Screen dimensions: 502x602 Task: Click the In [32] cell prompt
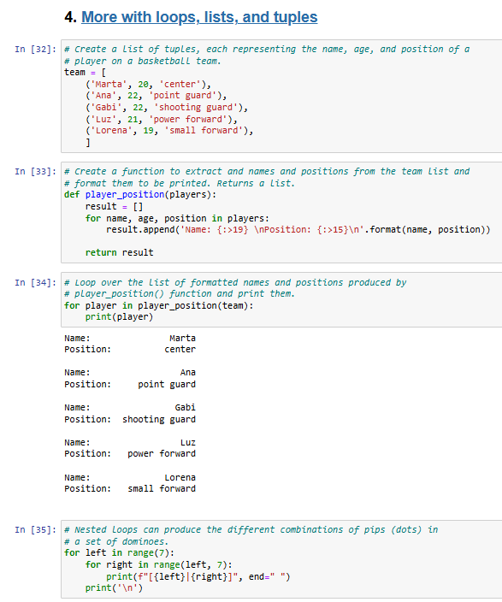point(35,49)
